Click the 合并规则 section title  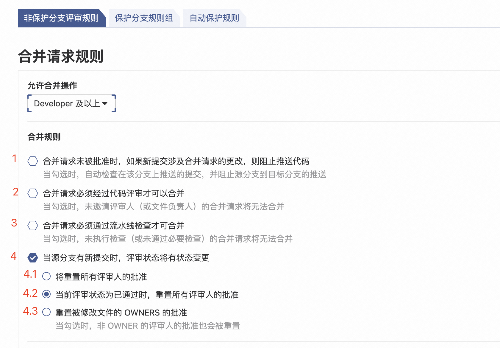pyautogui.click(x=44, y=137)
